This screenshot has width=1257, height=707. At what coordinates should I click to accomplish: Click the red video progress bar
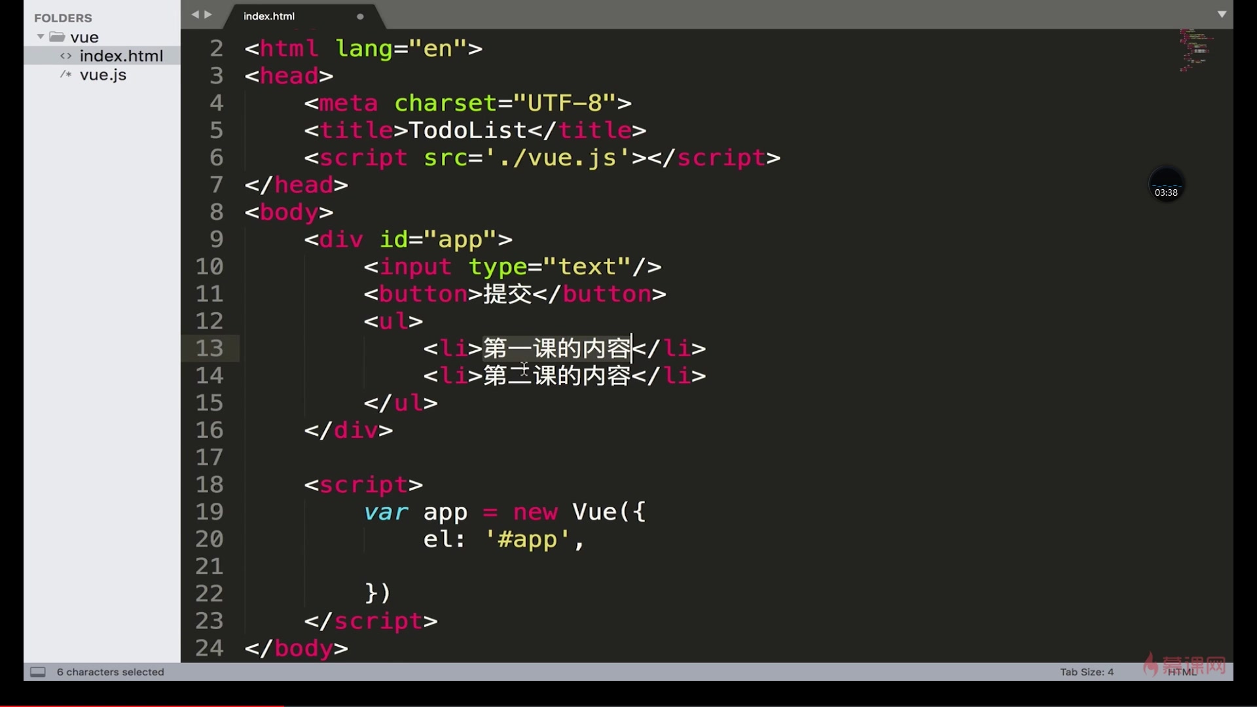pyautogui.click(x=141, y=705)
